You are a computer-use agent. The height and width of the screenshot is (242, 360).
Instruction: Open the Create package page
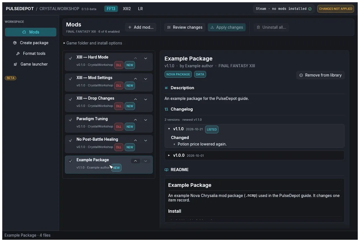[31, 43]
